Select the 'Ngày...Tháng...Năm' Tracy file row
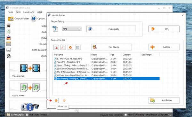The image size is (192, 117). 107,65
